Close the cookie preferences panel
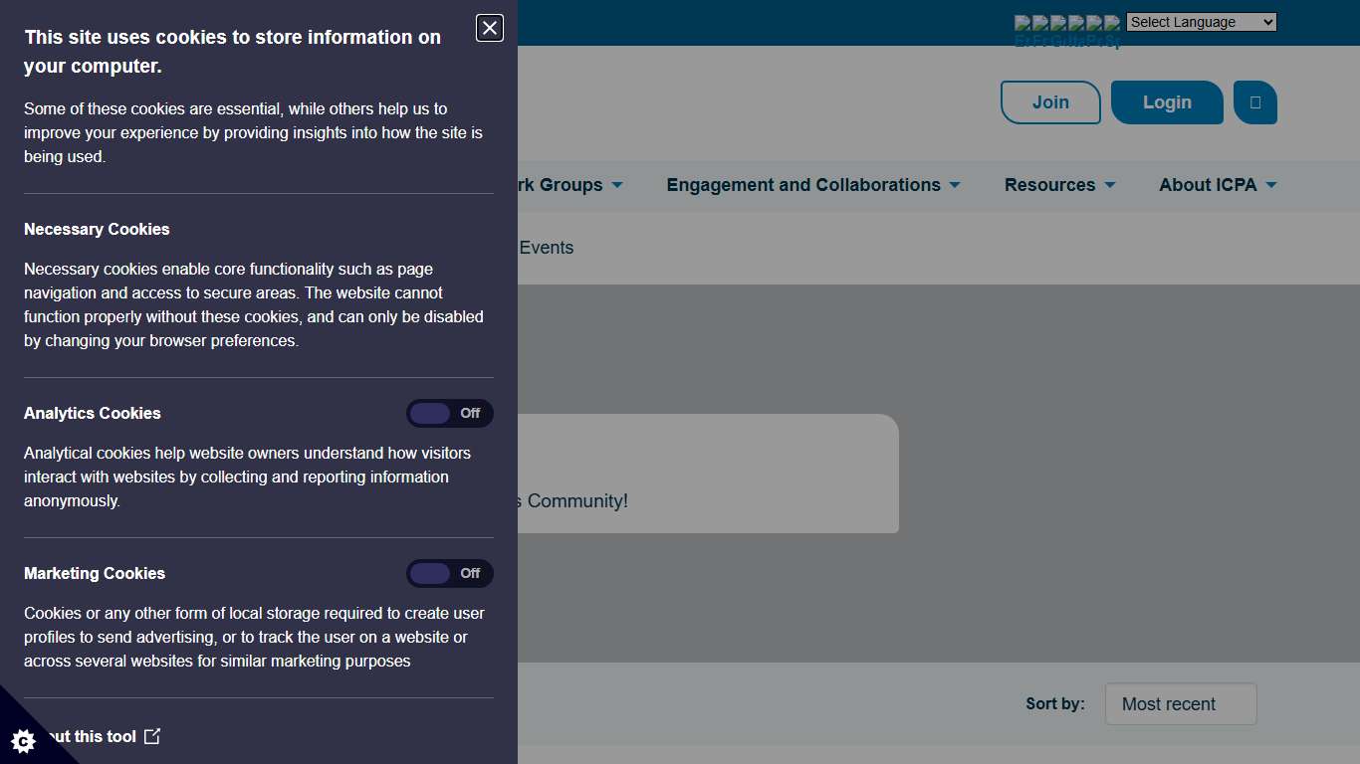The width and height of the screenshot is (1360, 764). pyautogui.click(x=490, y=29)
